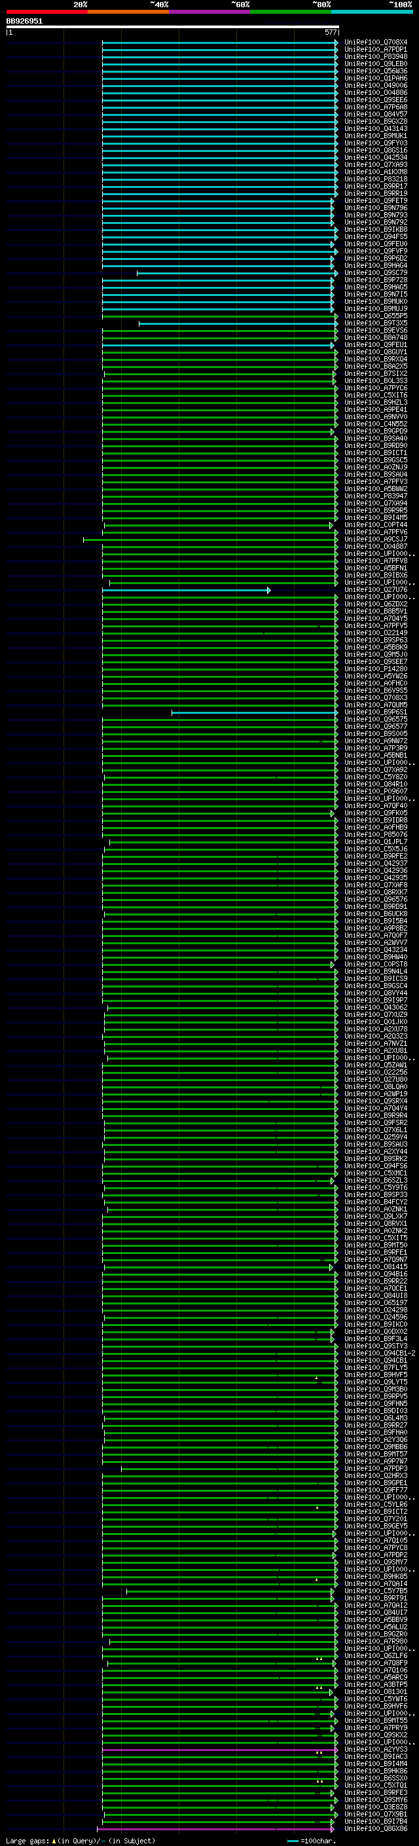
Task: Click the white query sequence bar
Action: click(173, 28)
